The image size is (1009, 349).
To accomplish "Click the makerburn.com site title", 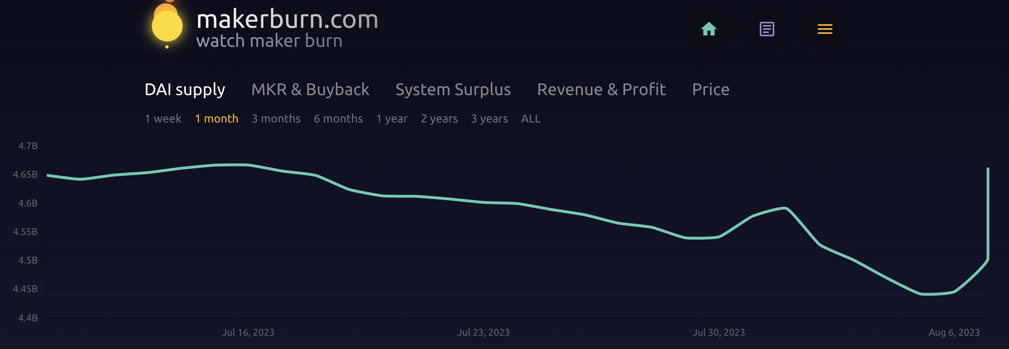I will click(287, 19).
